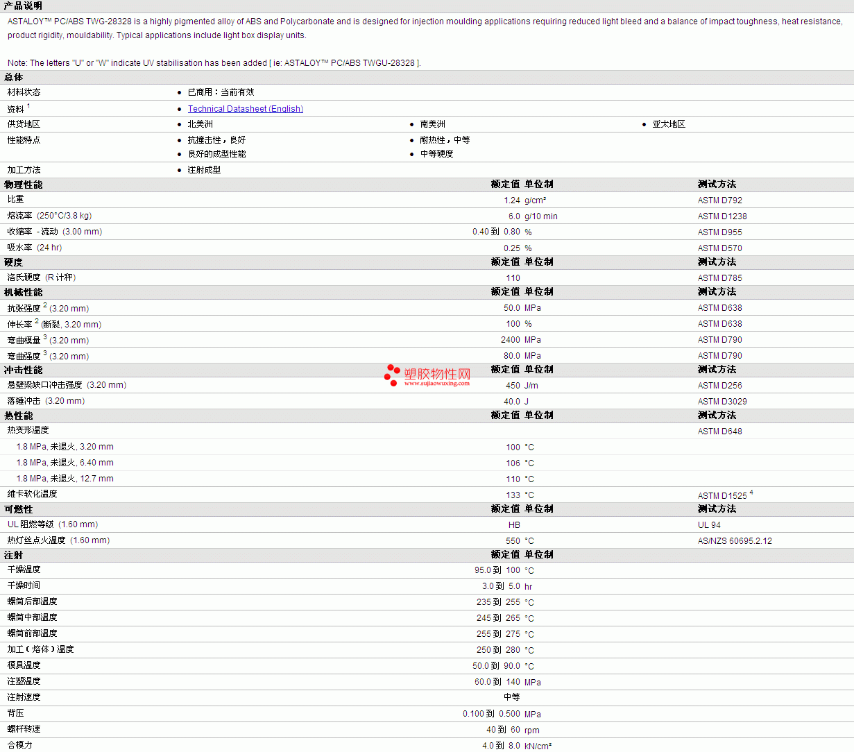Viewport: 854px width, 752px height.
Task: Click the '比重' property label
Action: coord(16,200)
